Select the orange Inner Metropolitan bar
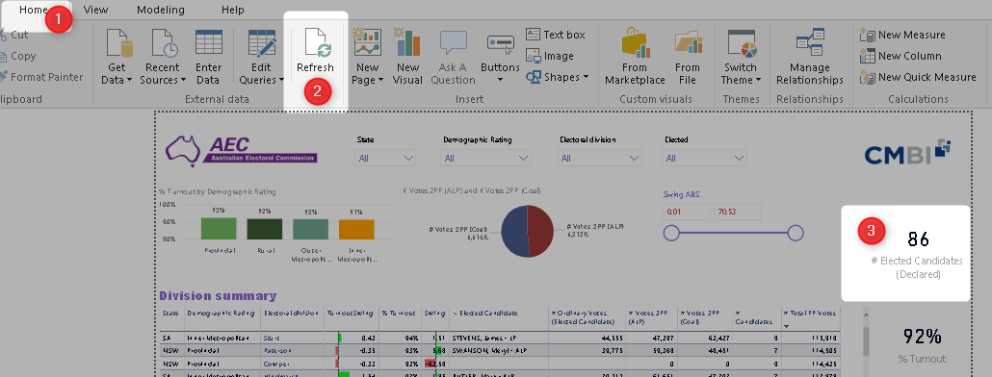The height and width of the screenshot is (377, 992). [x=356, y=229]
